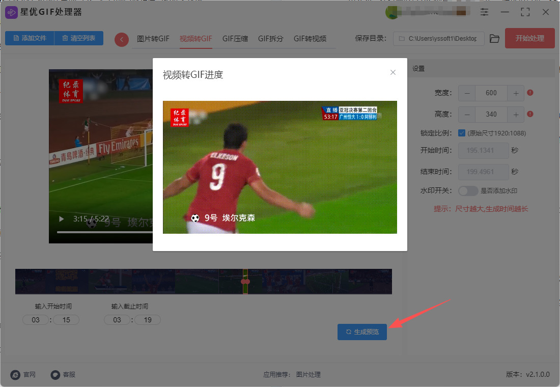Click the width value field 600

coord(491,93)
